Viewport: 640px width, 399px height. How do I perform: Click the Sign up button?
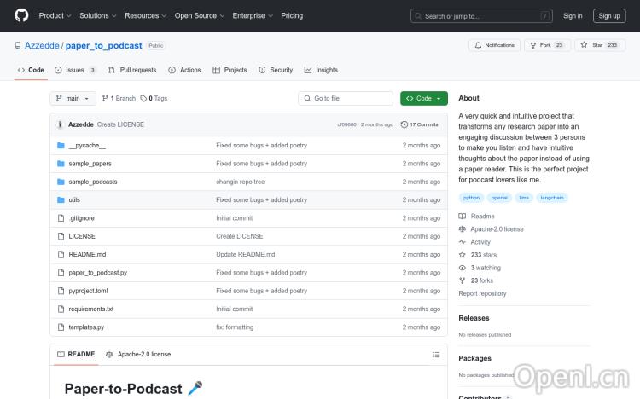tap(609, 15)
